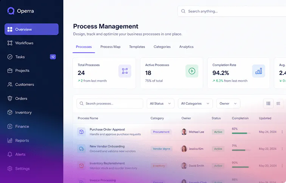Click the 75% of total text

pos(154,81)
